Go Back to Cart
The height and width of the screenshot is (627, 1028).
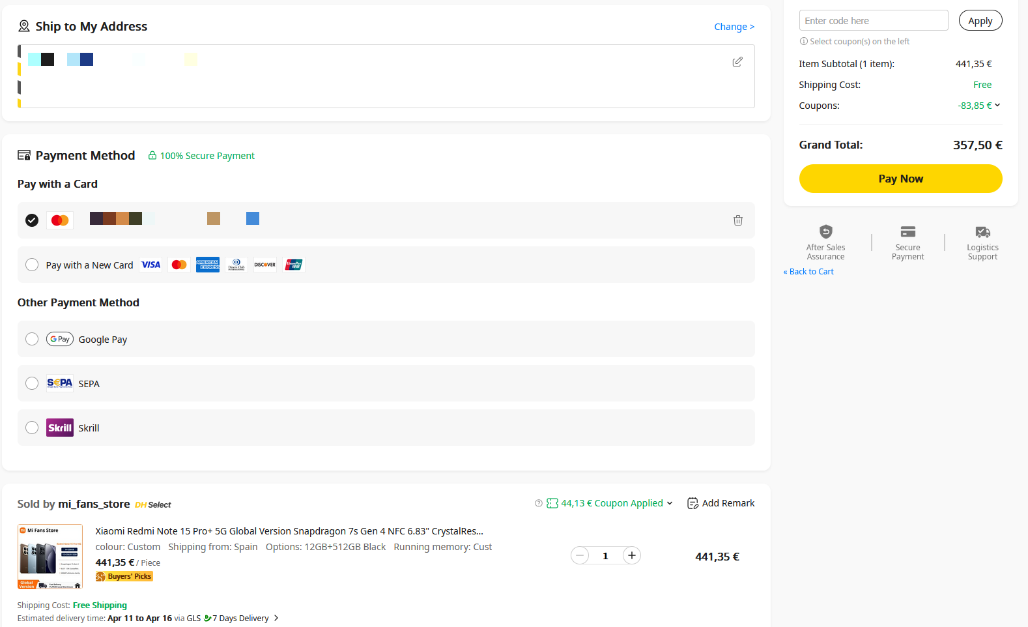point(808,272)
